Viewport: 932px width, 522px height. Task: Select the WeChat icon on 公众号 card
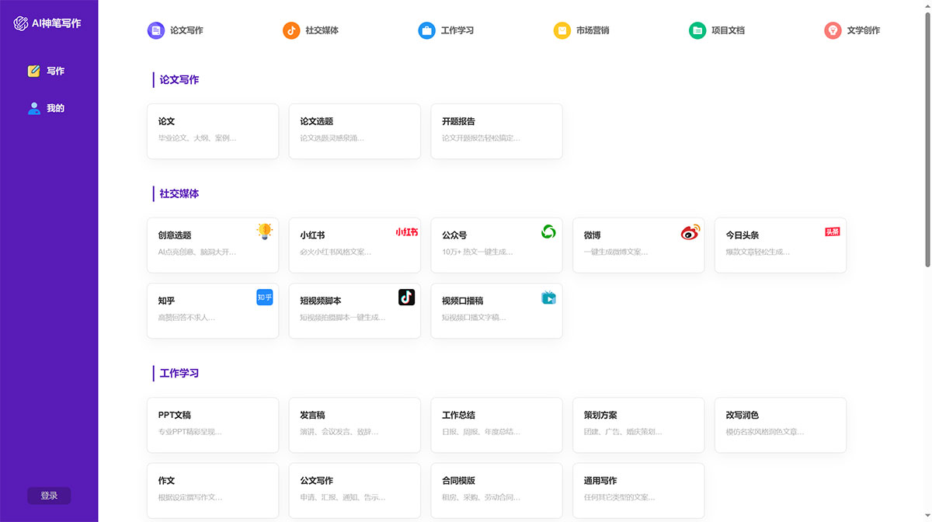coord(548,230)
